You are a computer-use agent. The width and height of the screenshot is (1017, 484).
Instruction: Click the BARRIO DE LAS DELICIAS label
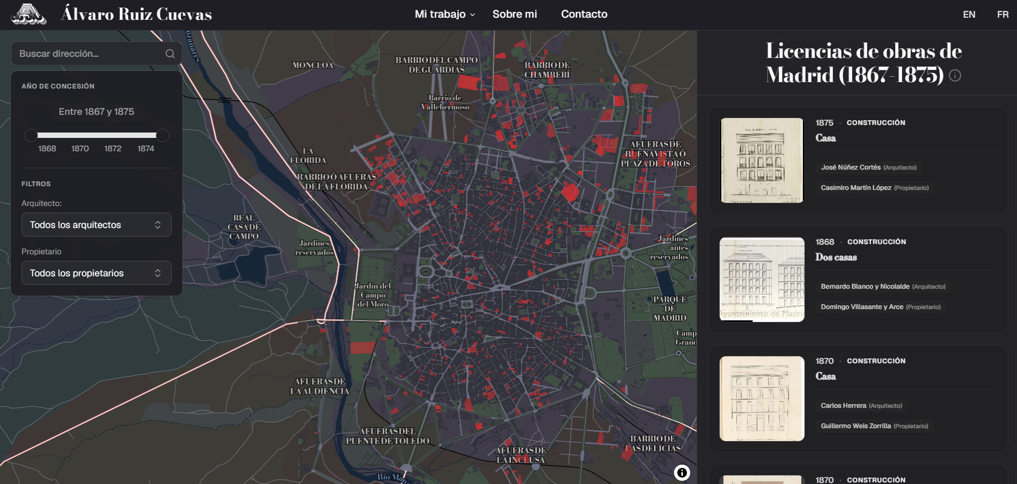pyautogui.click(x=653, y=444)
